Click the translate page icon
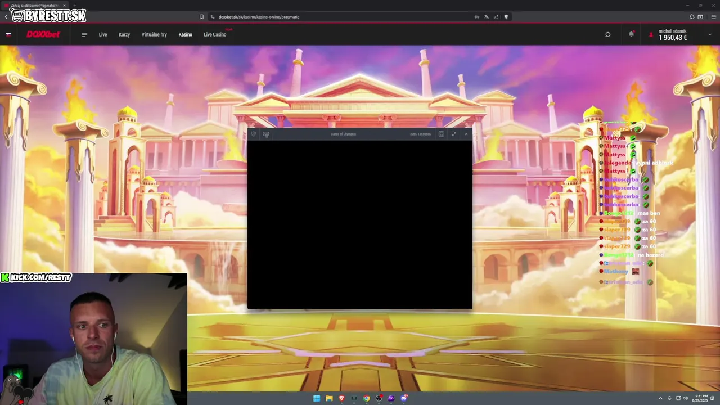Image resolution: width=720 pixels, height=405 pixels. 487,17
